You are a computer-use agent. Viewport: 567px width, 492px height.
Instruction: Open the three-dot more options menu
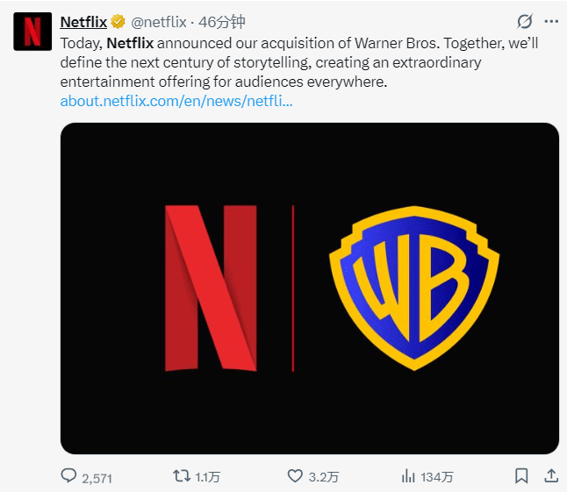point(550,22)
